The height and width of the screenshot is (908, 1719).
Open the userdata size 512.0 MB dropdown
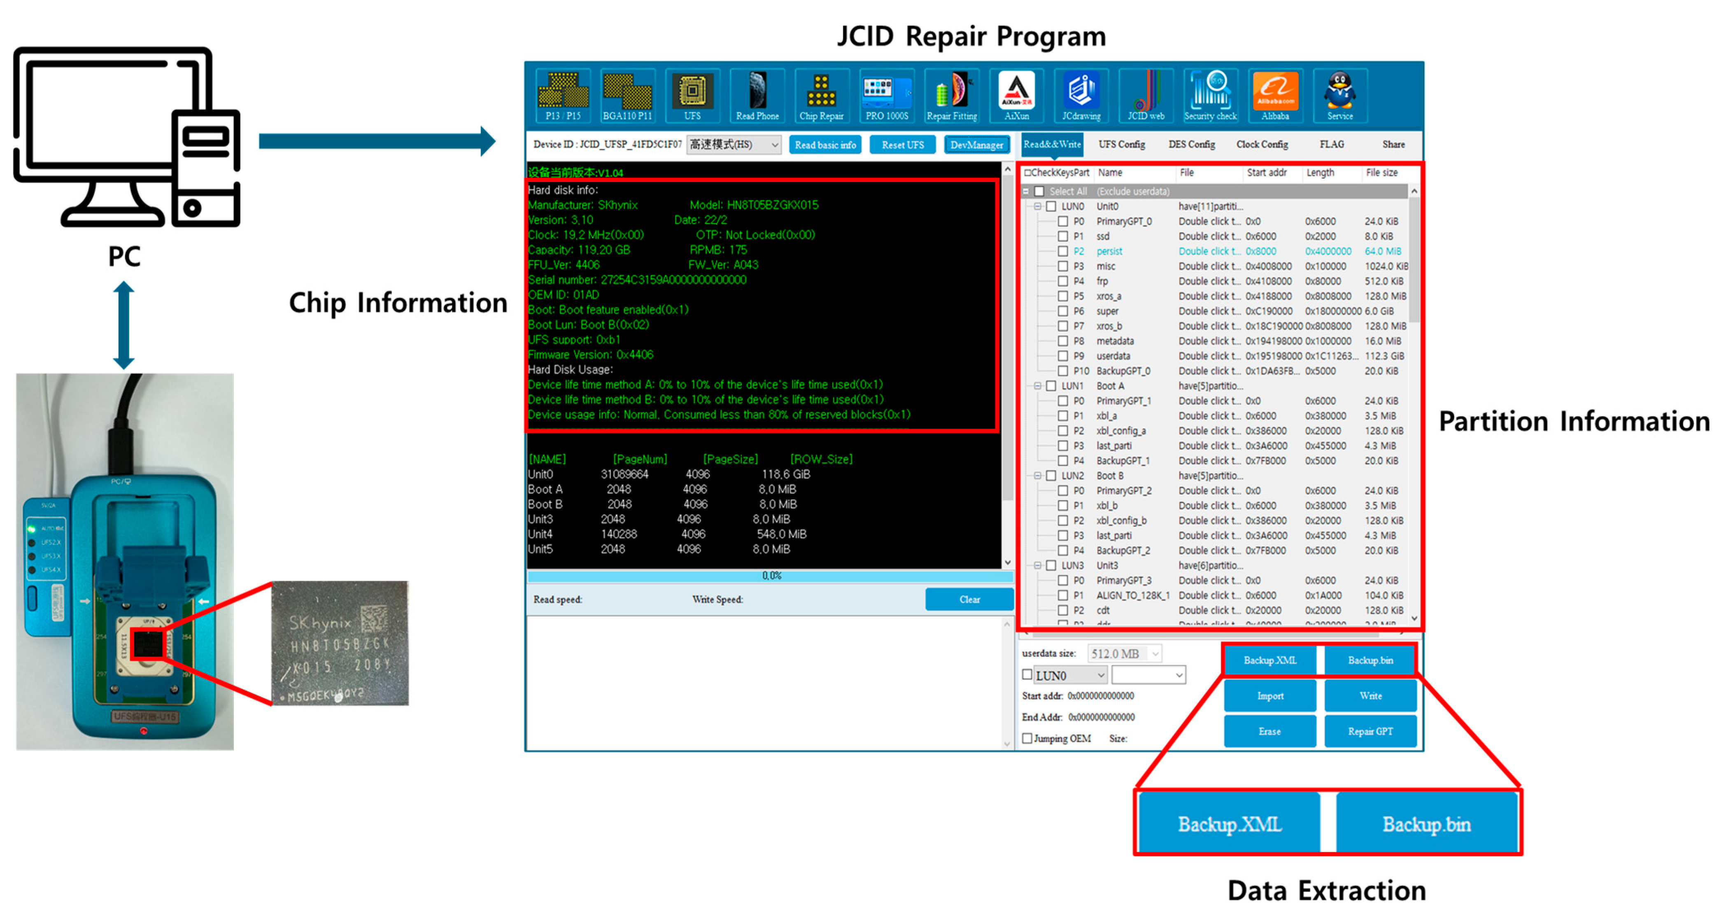coord(1125,654)
